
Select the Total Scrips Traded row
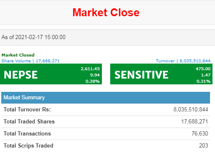[x=106, y=146]
